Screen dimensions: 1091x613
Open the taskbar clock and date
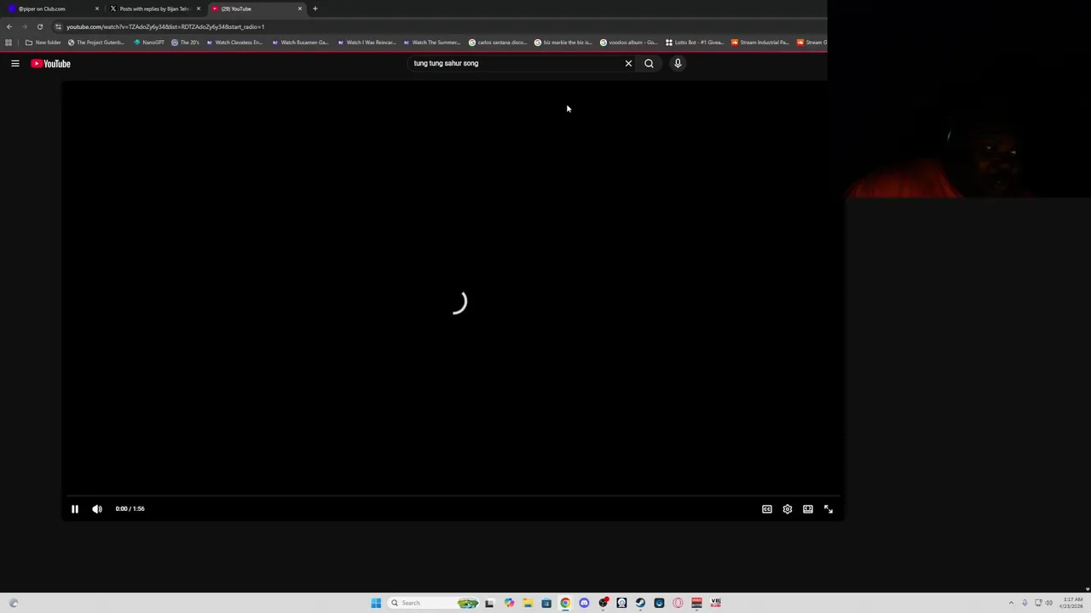1072,603
